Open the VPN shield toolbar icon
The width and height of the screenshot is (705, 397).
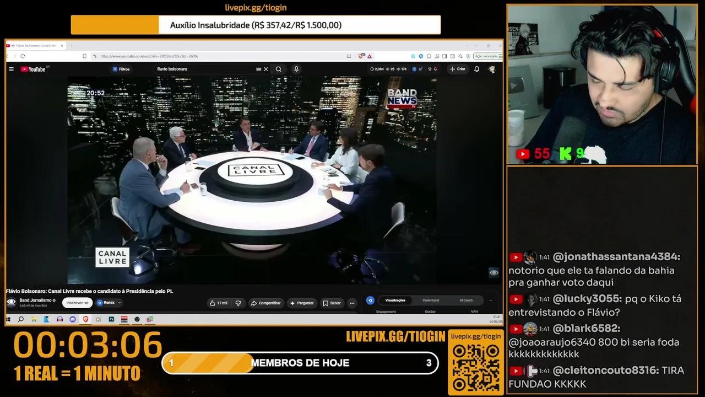click(x=468, y=56)
